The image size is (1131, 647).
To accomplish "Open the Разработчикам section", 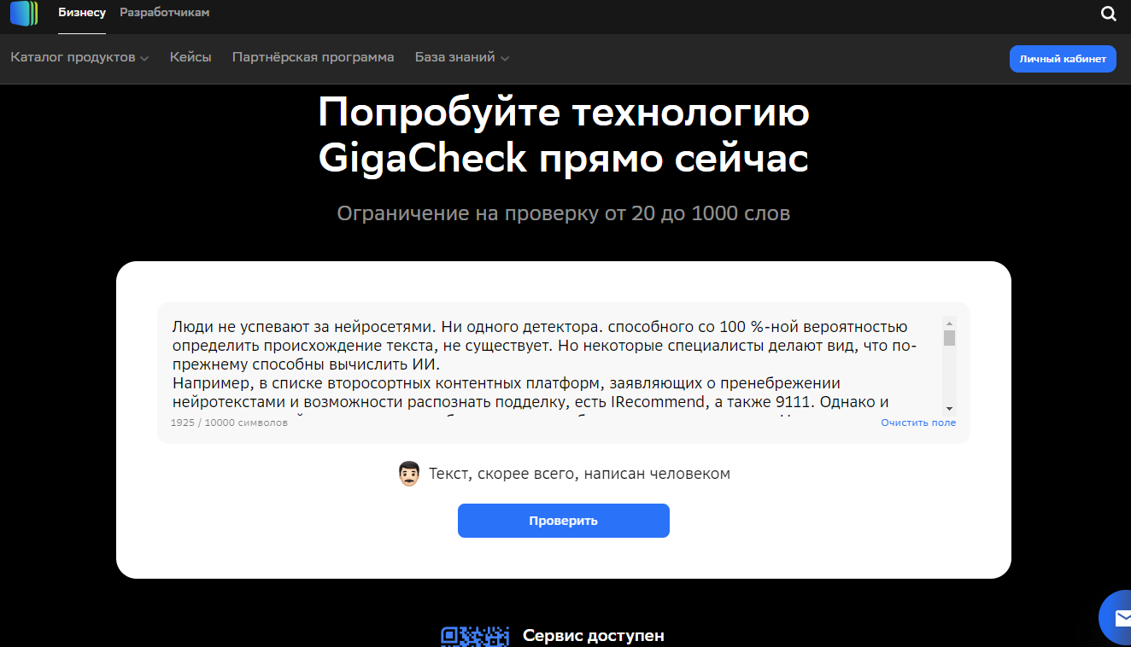I will [164, 13].
